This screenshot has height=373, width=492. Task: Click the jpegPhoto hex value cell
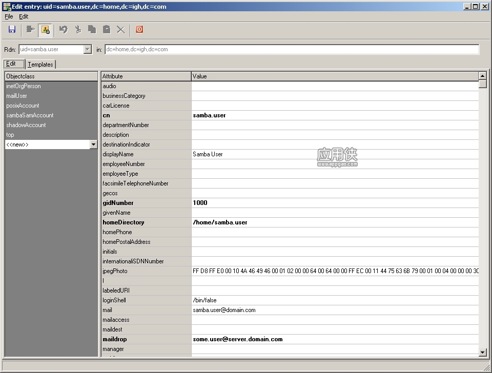tap(335, 271)
